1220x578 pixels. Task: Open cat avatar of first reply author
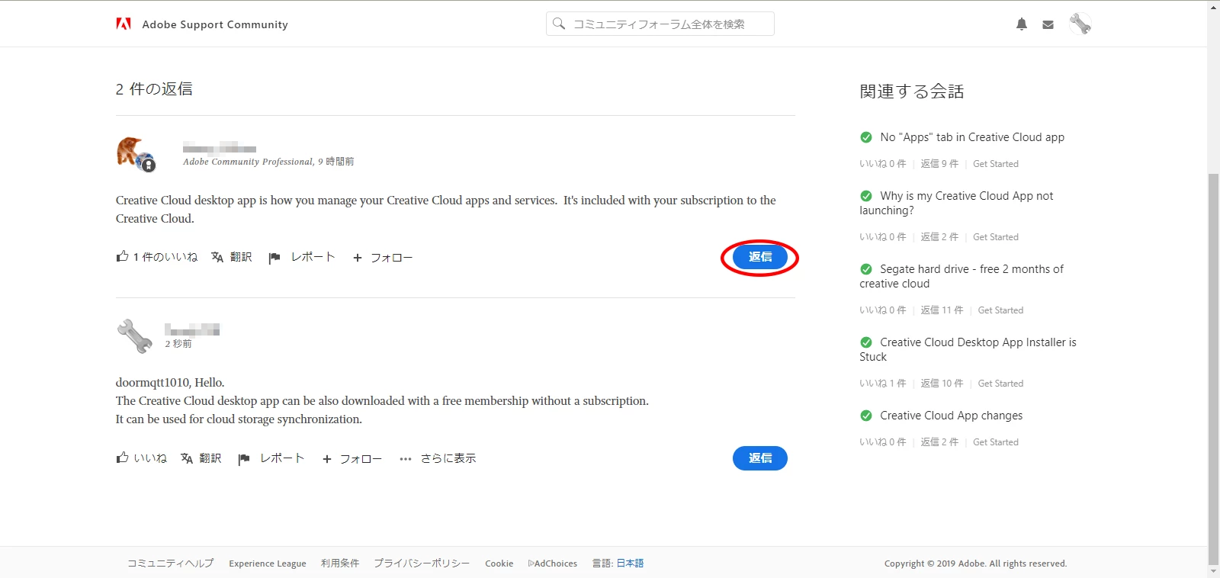click(136, 154)
